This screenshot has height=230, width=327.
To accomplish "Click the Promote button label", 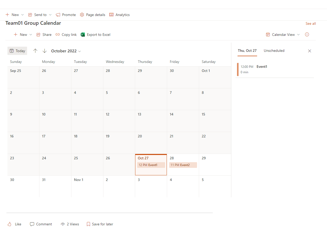I will (x=69, y=15).
